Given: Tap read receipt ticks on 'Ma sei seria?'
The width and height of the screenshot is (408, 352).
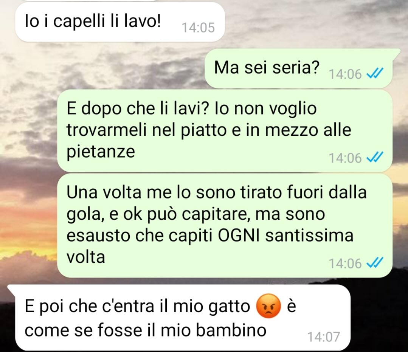Looking at the screenshot, I should 375,74.
